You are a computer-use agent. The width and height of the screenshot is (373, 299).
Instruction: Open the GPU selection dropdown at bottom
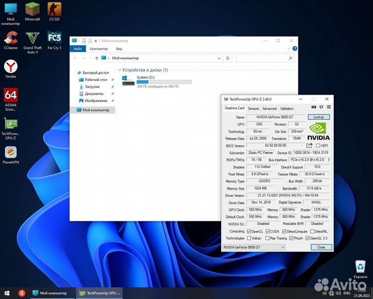254,248
